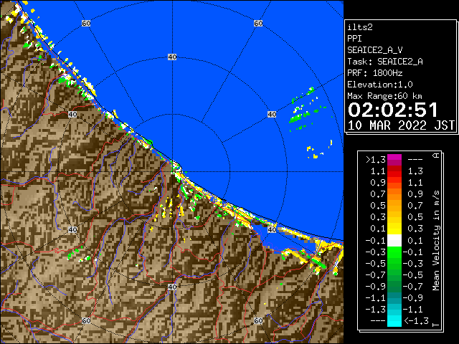Screen dimensions: 459x344
Task: Select the bright green band in velocity legend
Action: (394, 252)
